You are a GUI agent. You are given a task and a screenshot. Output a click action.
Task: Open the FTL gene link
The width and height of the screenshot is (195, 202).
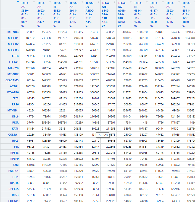click(16, 147)
